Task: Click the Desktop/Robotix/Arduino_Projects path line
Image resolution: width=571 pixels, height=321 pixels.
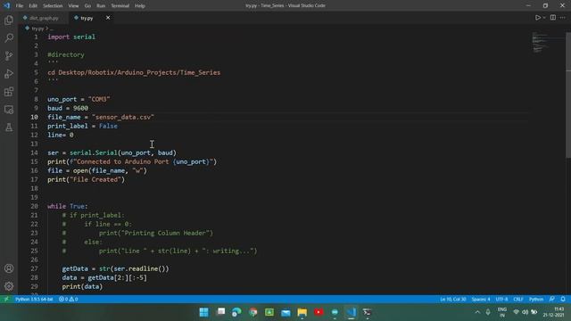Action: (134, 72)
